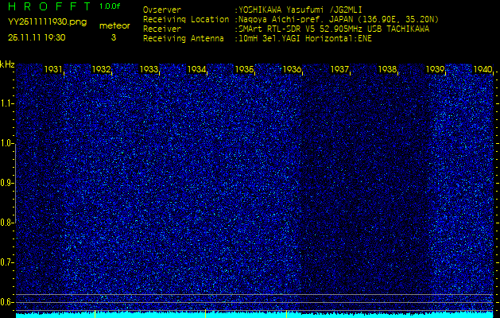This screenshot has height=318, width=500.
Task: Click the gray vertical range bar beside 0.9
Action: (16, 183)
